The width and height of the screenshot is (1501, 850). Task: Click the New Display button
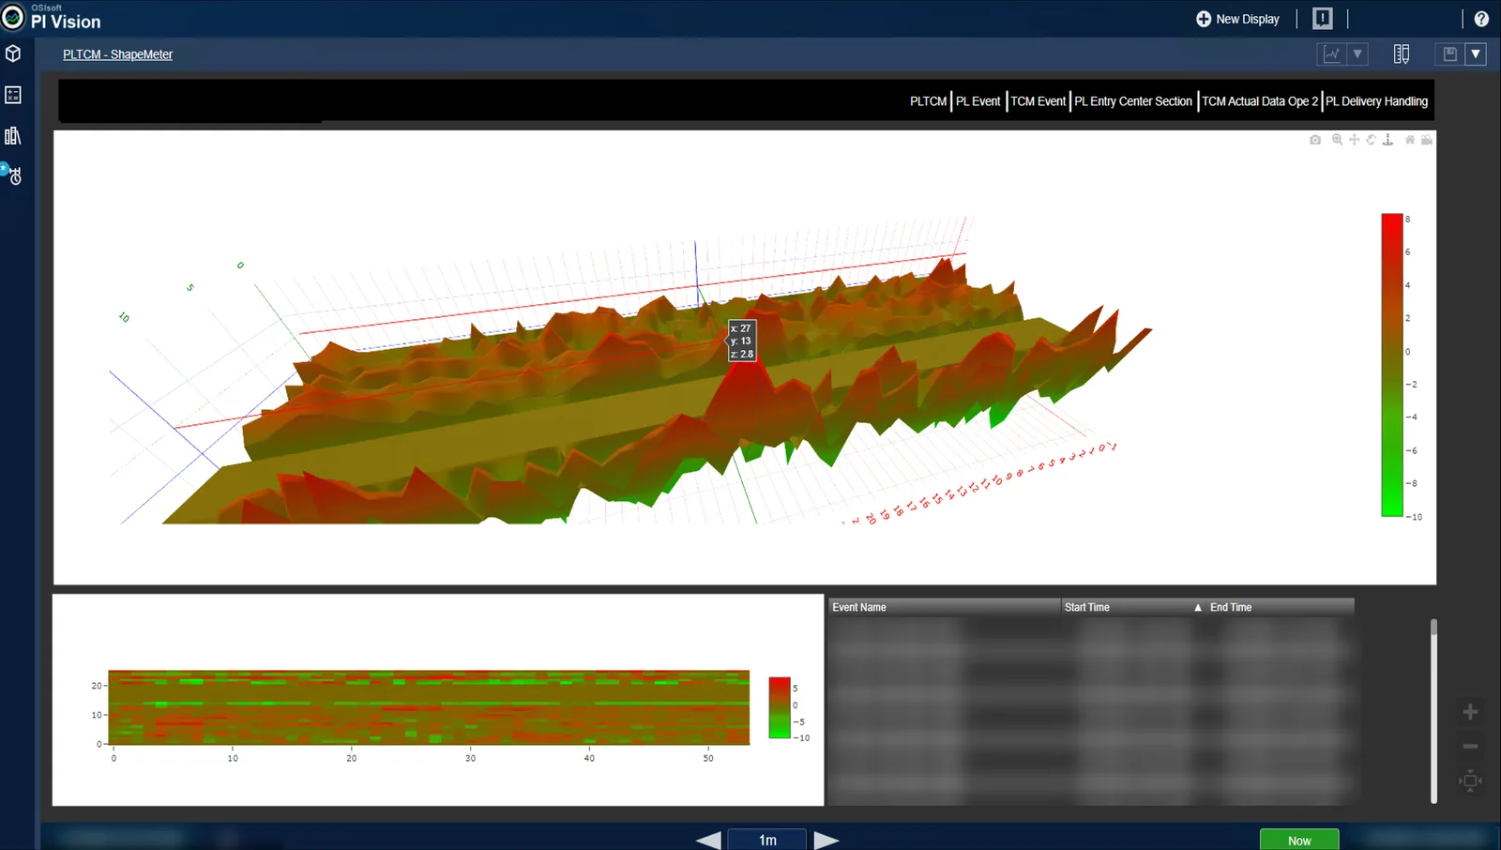[x=1238, y=19]
